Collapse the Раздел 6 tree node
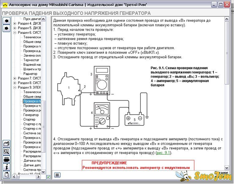The width and height of the screenshot is (234, 184). 15,33
